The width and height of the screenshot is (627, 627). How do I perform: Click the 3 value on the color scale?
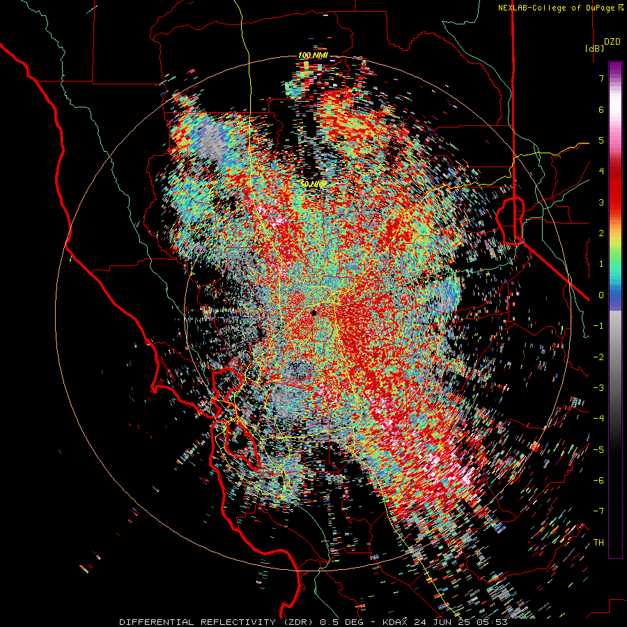pos(601,202)
